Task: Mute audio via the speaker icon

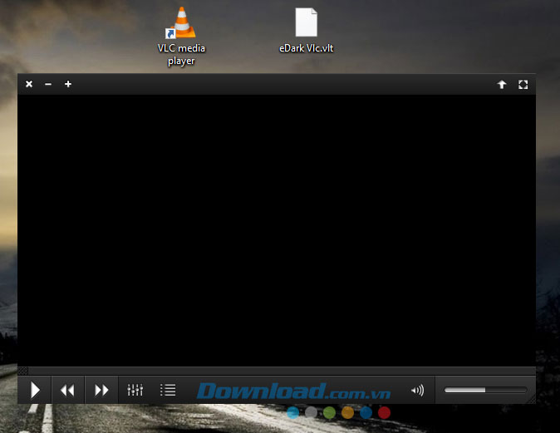Action: click(417, 390)
